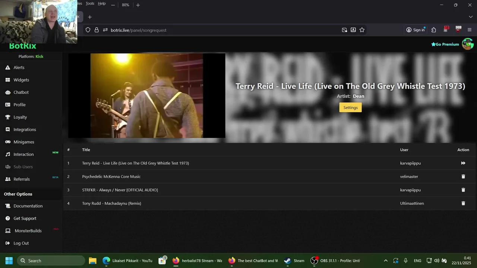Select STRFKR - Always / Never title

[120, 190]
